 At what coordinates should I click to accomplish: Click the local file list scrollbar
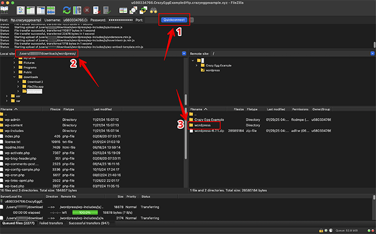pos(185,133)
